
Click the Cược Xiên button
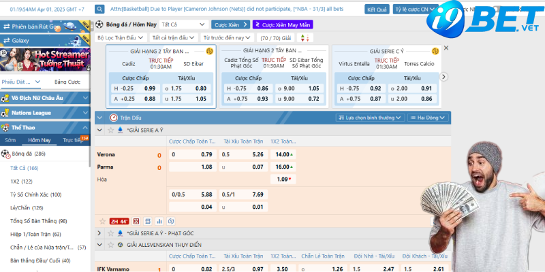pos(229,24)
